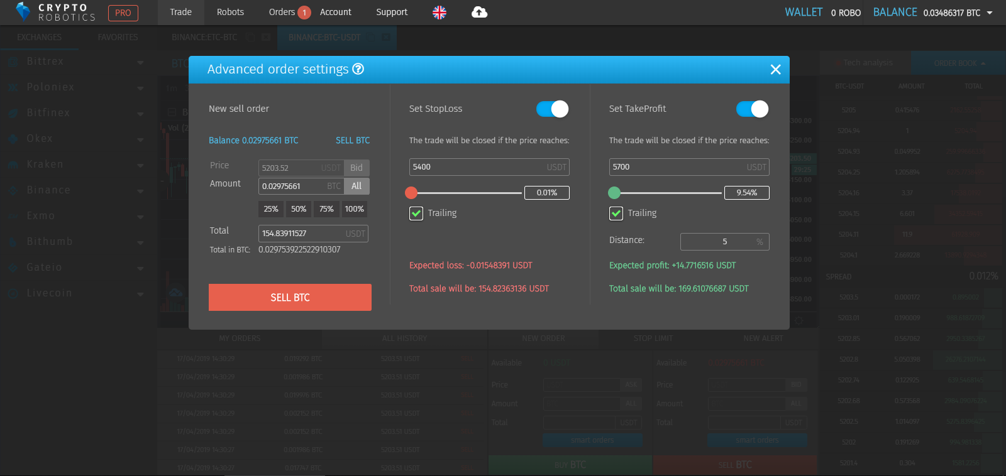Click the Total USDT field
1006x476 pixels.
coord(313,234)
